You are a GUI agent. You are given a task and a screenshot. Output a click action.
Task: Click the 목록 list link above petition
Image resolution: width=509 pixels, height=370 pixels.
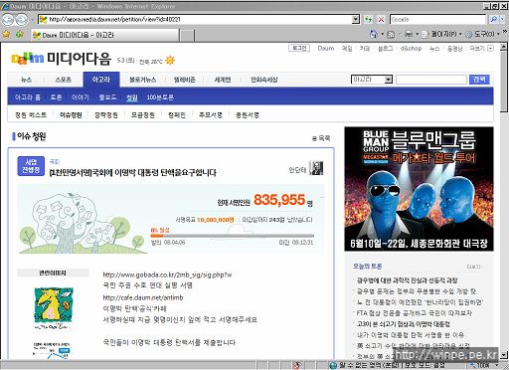[321, 138]
